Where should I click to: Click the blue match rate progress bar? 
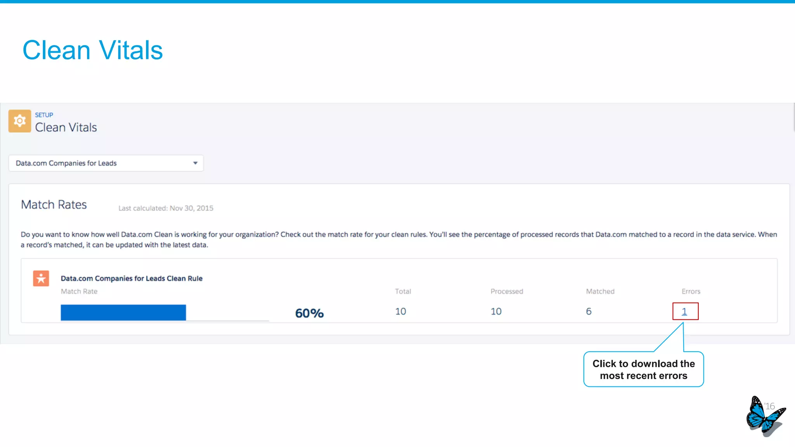(x=123, y=313)
